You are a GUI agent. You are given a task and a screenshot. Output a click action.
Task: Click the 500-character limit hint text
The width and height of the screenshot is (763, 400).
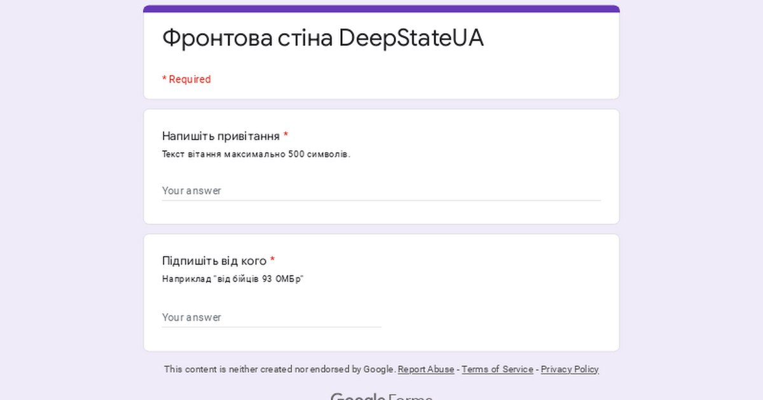tap(256, 154)
